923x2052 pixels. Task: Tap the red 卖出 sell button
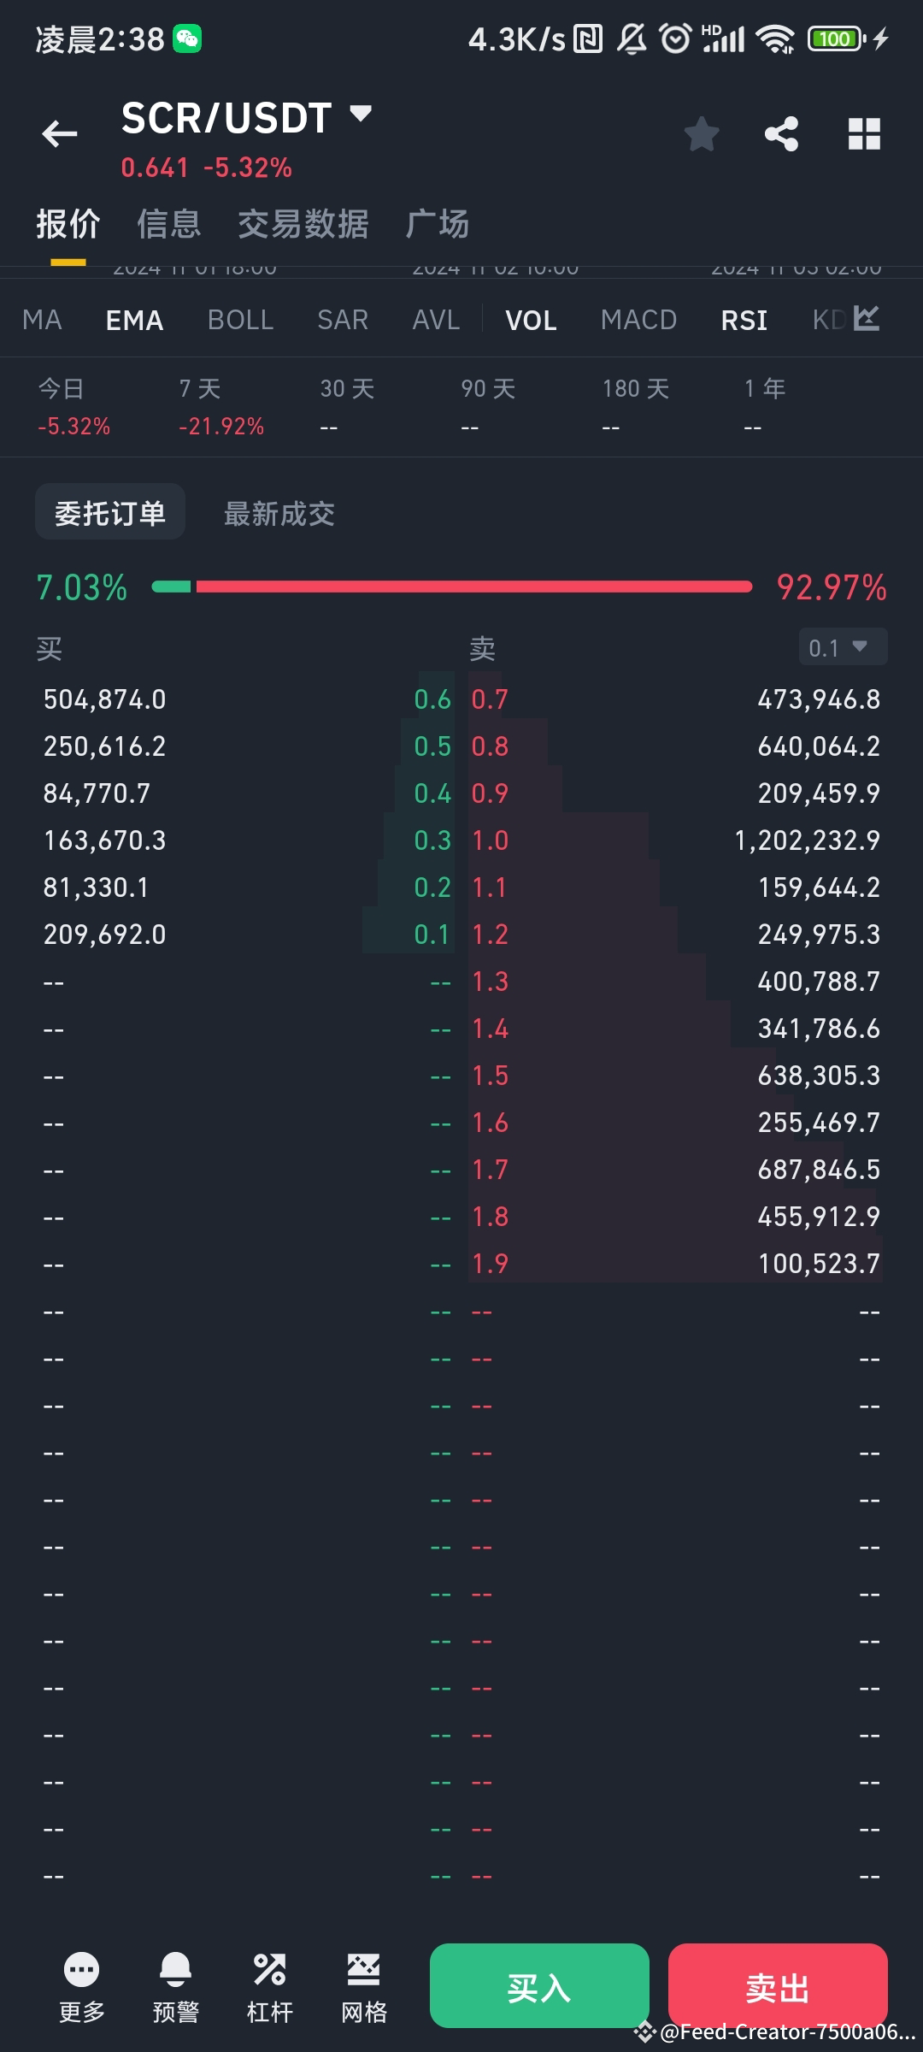pyautogui.click(x=778, y=1986)
